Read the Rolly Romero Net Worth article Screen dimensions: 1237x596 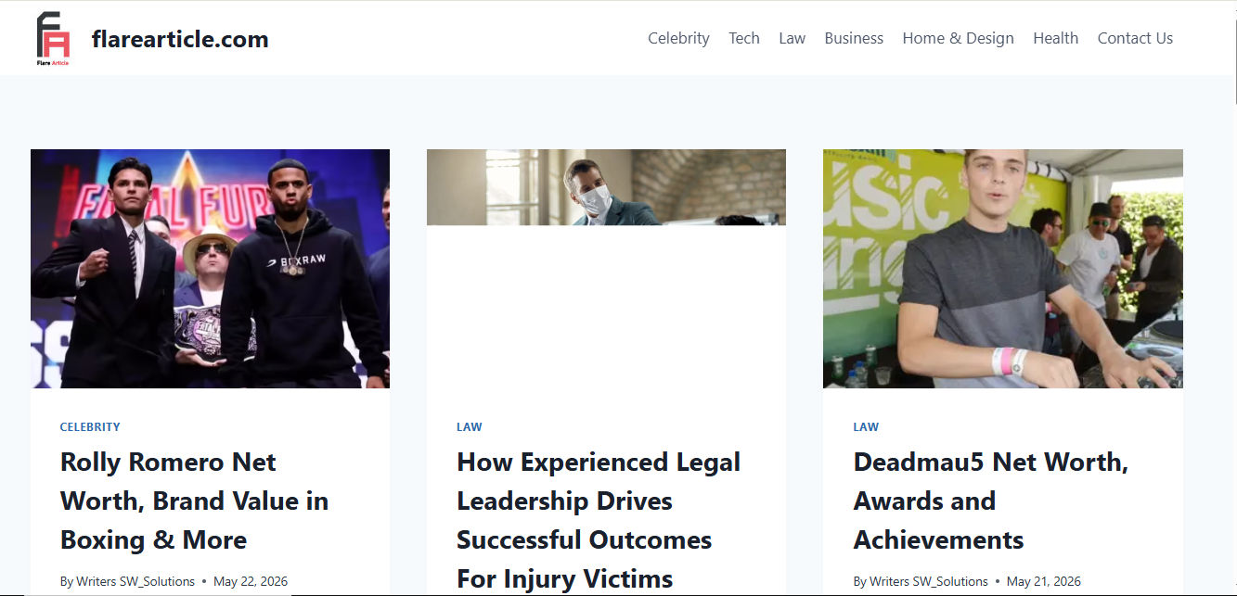click(x=194, y=501)
